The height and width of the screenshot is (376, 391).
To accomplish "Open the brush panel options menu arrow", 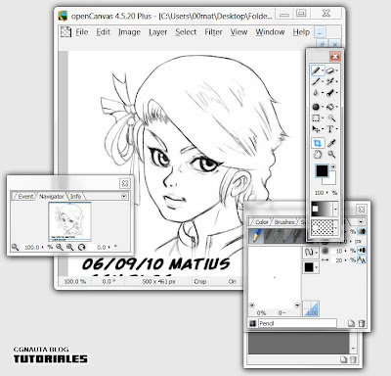I will [x=361, y=222].
